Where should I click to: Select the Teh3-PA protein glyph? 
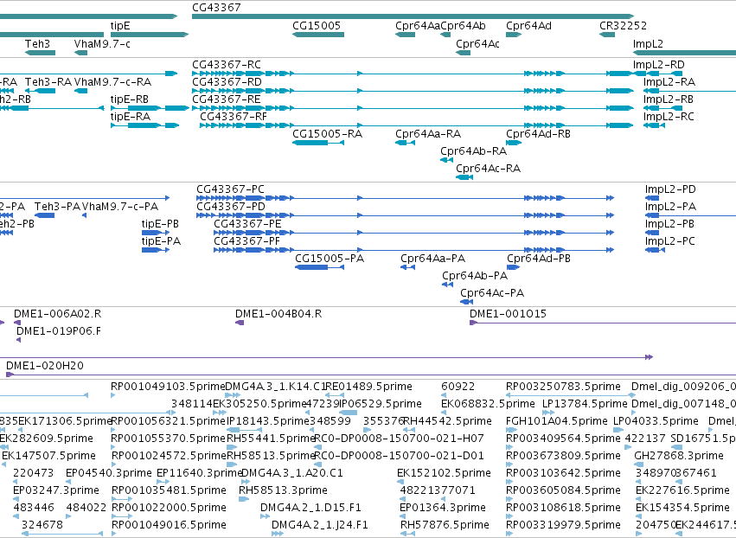click(x=45, y=215)
